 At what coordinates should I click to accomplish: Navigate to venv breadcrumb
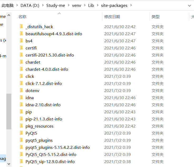point(77,6)
